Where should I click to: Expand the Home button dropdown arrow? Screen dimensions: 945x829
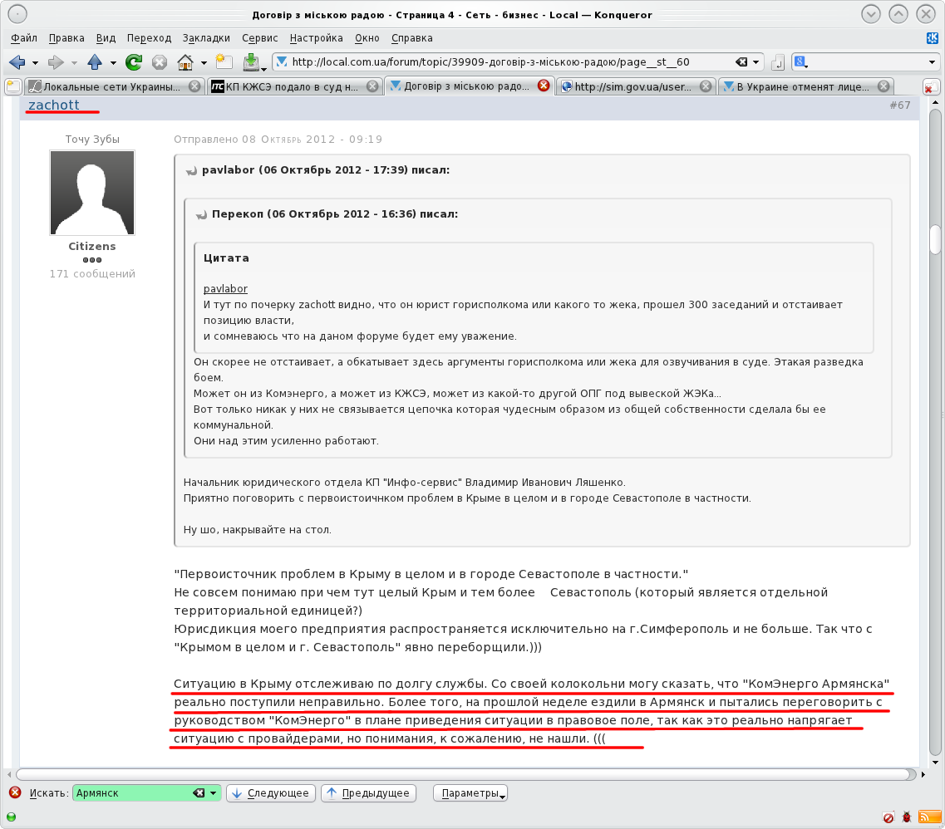coord(204,62)
